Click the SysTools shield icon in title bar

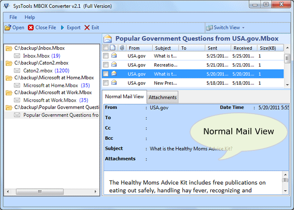7,6
